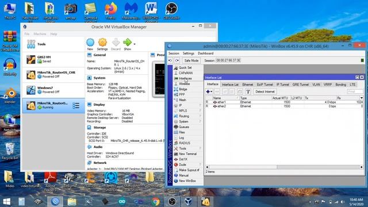Open Files in WinBox sidebar
The height and width of the screenshot is (207, 368).
click(x=182, y=132)
